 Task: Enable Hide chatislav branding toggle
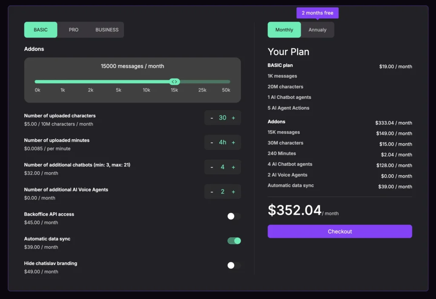pos(234,265)
